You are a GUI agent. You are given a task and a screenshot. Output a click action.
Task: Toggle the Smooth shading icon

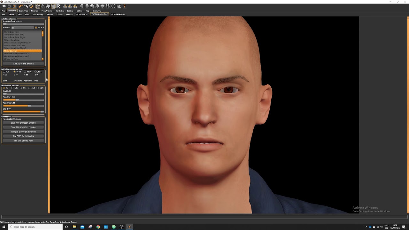tap(38, 6)
